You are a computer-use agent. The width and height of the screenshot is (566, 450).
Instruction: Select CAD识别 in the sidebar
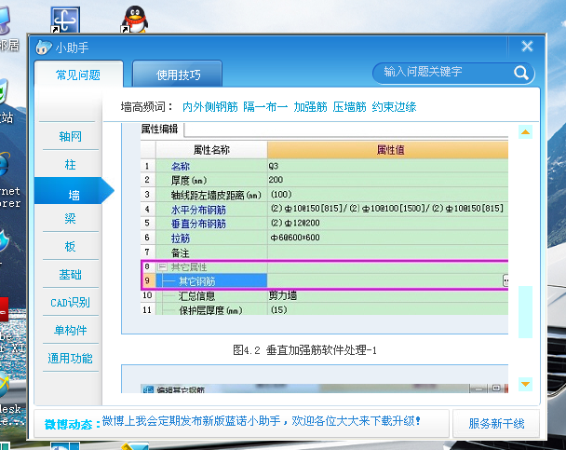(x=70, y=302)
